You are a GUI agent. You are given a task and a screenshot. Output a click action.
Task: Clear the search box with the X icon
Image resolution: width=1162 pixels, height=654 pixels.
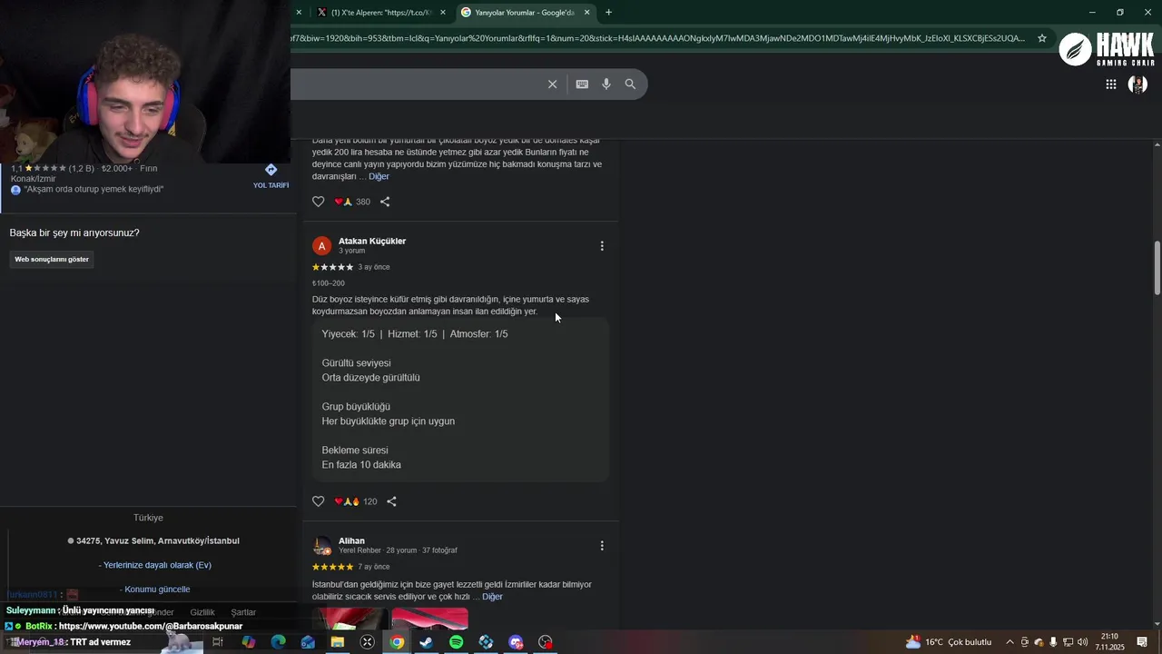[552, 84]
